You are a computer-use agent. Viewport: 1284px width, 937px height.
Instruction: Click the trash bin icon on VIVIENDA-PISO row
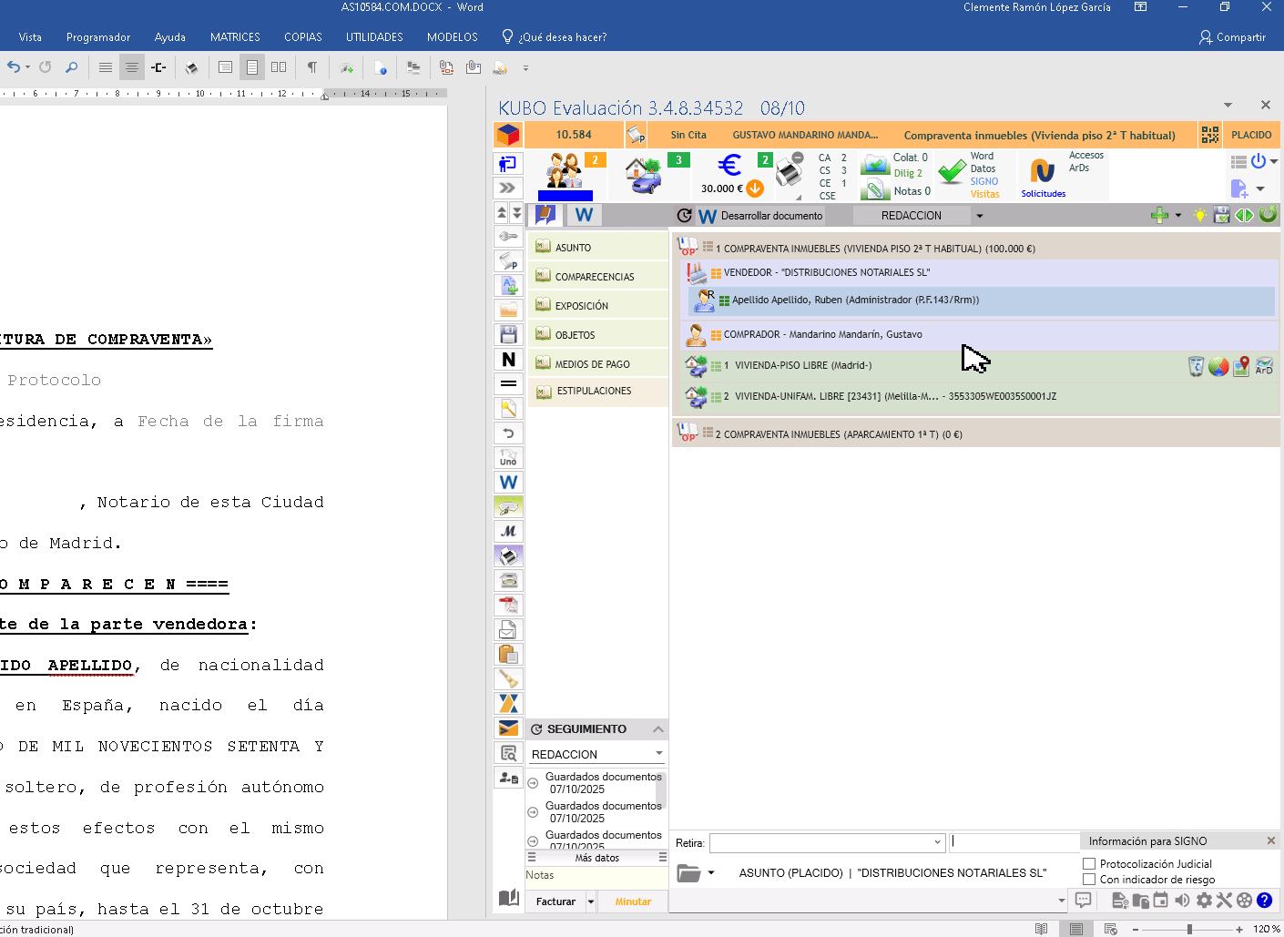click(x=1196, y=366)
